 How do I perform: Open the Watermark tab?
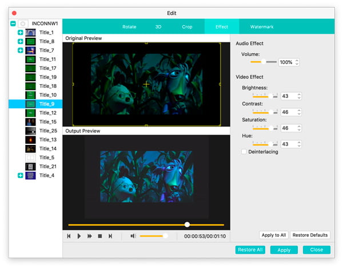[262, 27]
